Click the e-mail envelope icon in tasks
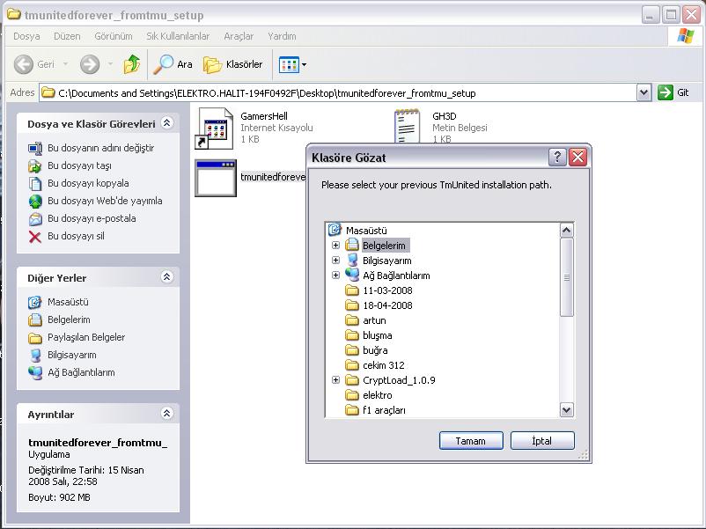The width and height of the screenshot is (706, 529). [x=35, y=219]
